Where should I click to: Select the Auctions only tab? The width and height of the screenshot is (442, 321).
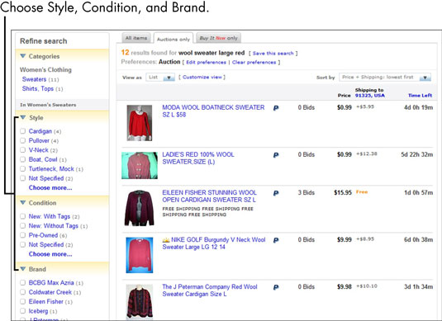[x=173, y=39]
